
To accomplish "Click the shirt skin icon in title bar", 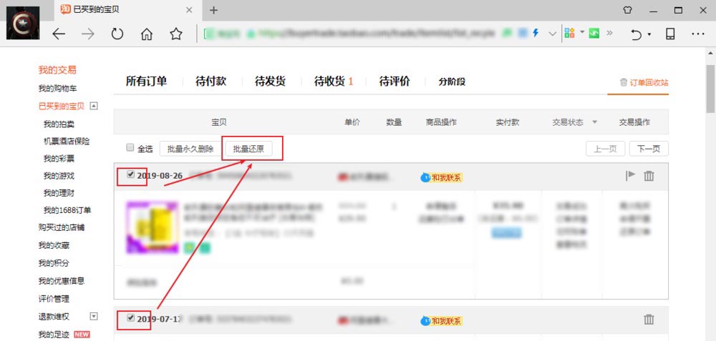I will [x=627, y=10].
